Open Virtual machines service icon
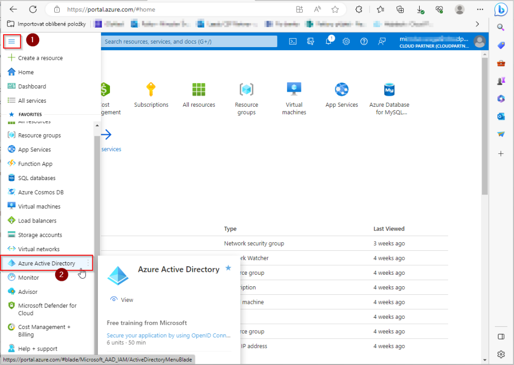 tap(294, 89)
